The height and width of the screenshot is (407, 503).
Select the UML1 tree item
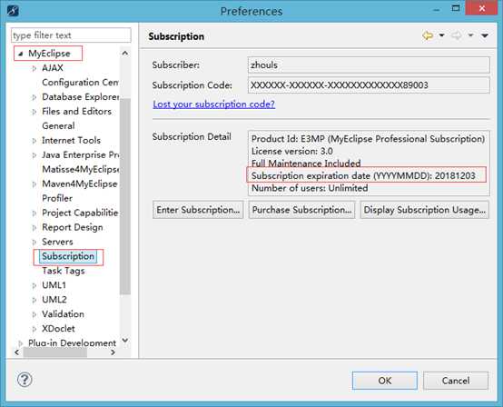click(54, 285)
